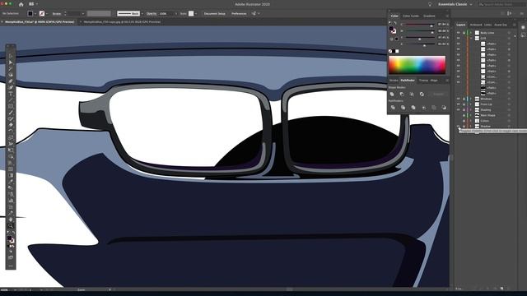Select the Zoom tool
This screenshot has height=296, width=527.
point(11,225)
